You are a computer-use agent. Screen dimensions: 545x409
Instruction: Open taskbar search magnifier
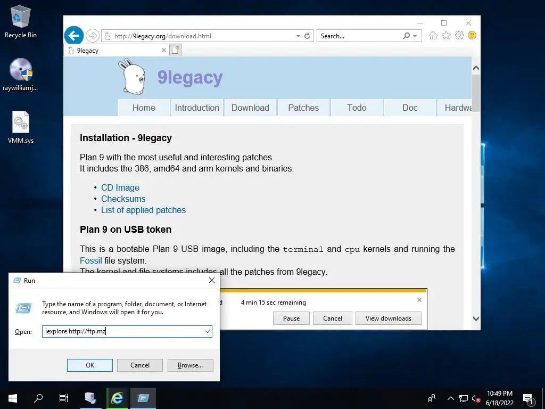(38, 398)
